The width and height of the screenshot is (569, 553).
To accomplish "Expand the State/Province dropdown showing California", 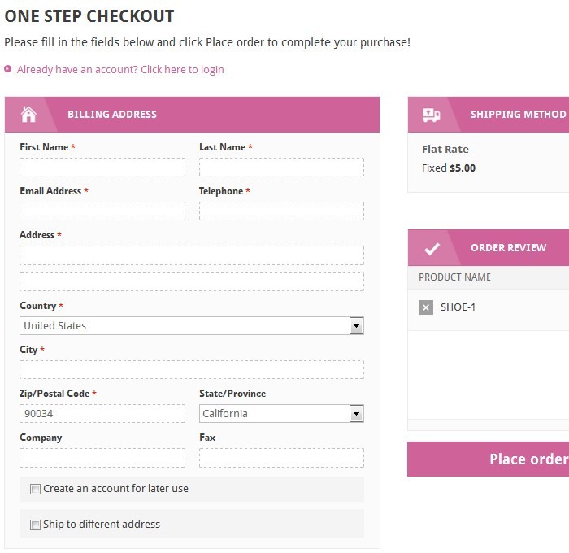I will pos(281,414).
